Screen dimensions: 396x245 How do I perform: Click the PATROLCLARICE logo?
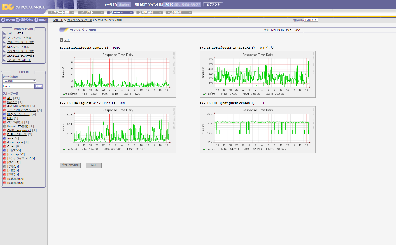coord(24,7)
